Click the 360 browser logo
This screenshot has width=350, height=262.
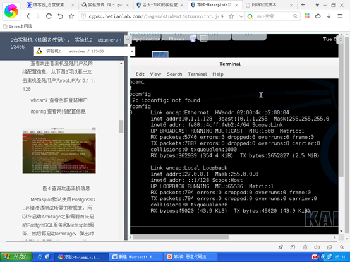click(x=11, y=11)
